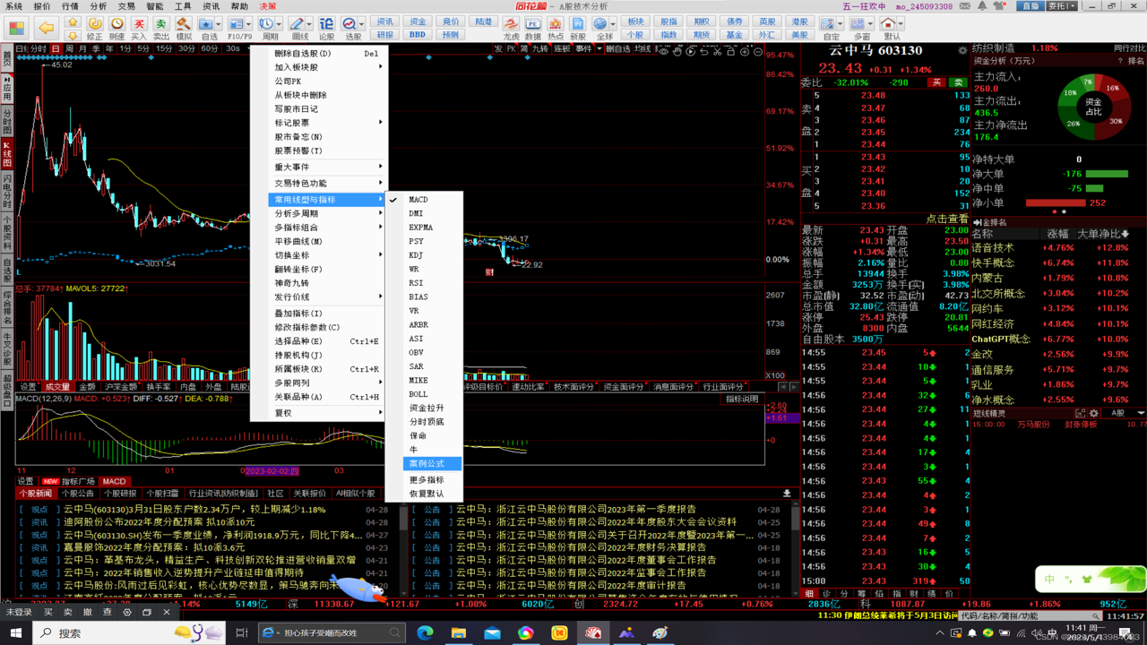
Task: Expand the 分析多周期 submenu
Action: 326,214
